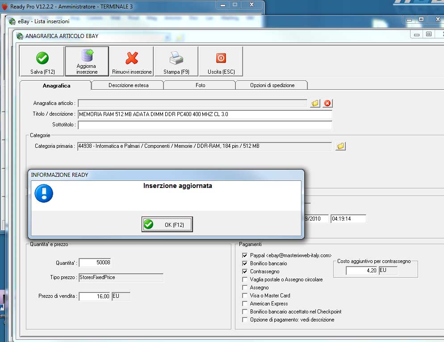Minimize the Ready Pro main window
The height and width of the screenshot is (342, 444).
point(223,5)
